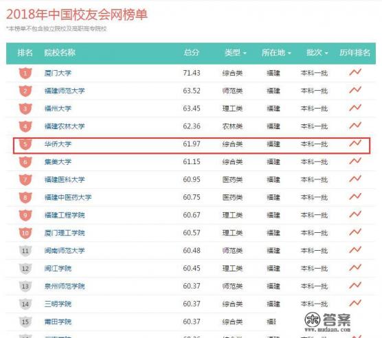Click the rank 2 badge
The image size is (382, 338).
pos(25,91)
